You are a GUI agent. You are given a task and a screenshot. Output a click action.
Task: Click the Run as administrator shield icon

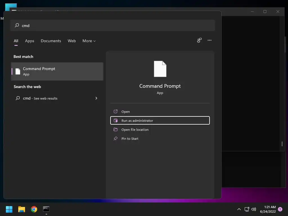[x=116, y=120]
